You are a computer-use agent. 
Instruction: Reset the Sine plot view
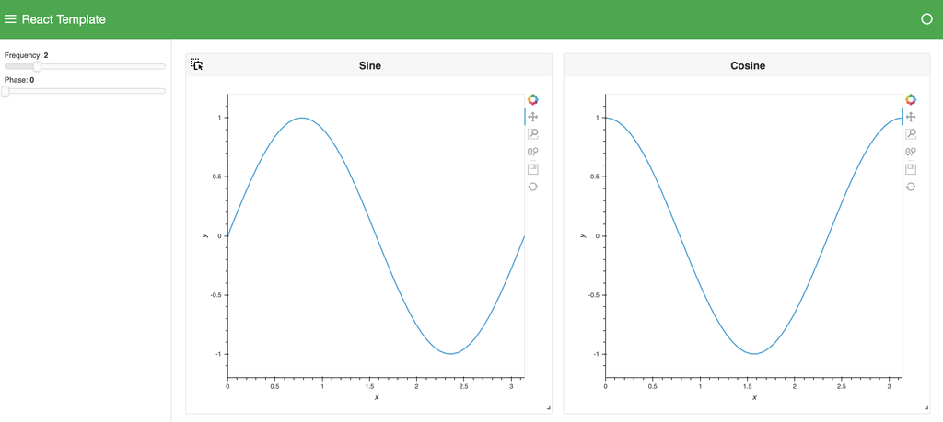(533, 187)
